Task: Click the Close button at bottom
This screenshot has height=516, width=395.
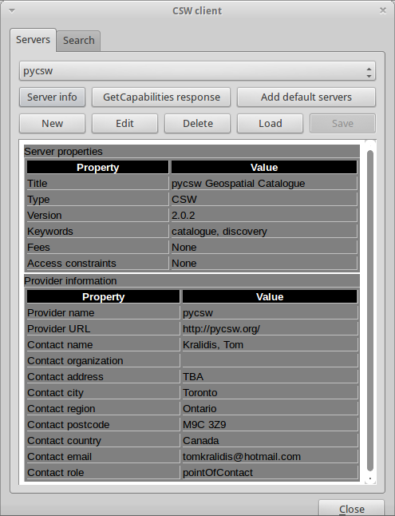Action: [352, 509]
